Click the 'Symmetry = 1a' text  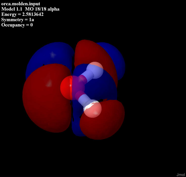(x=18, y=20)
